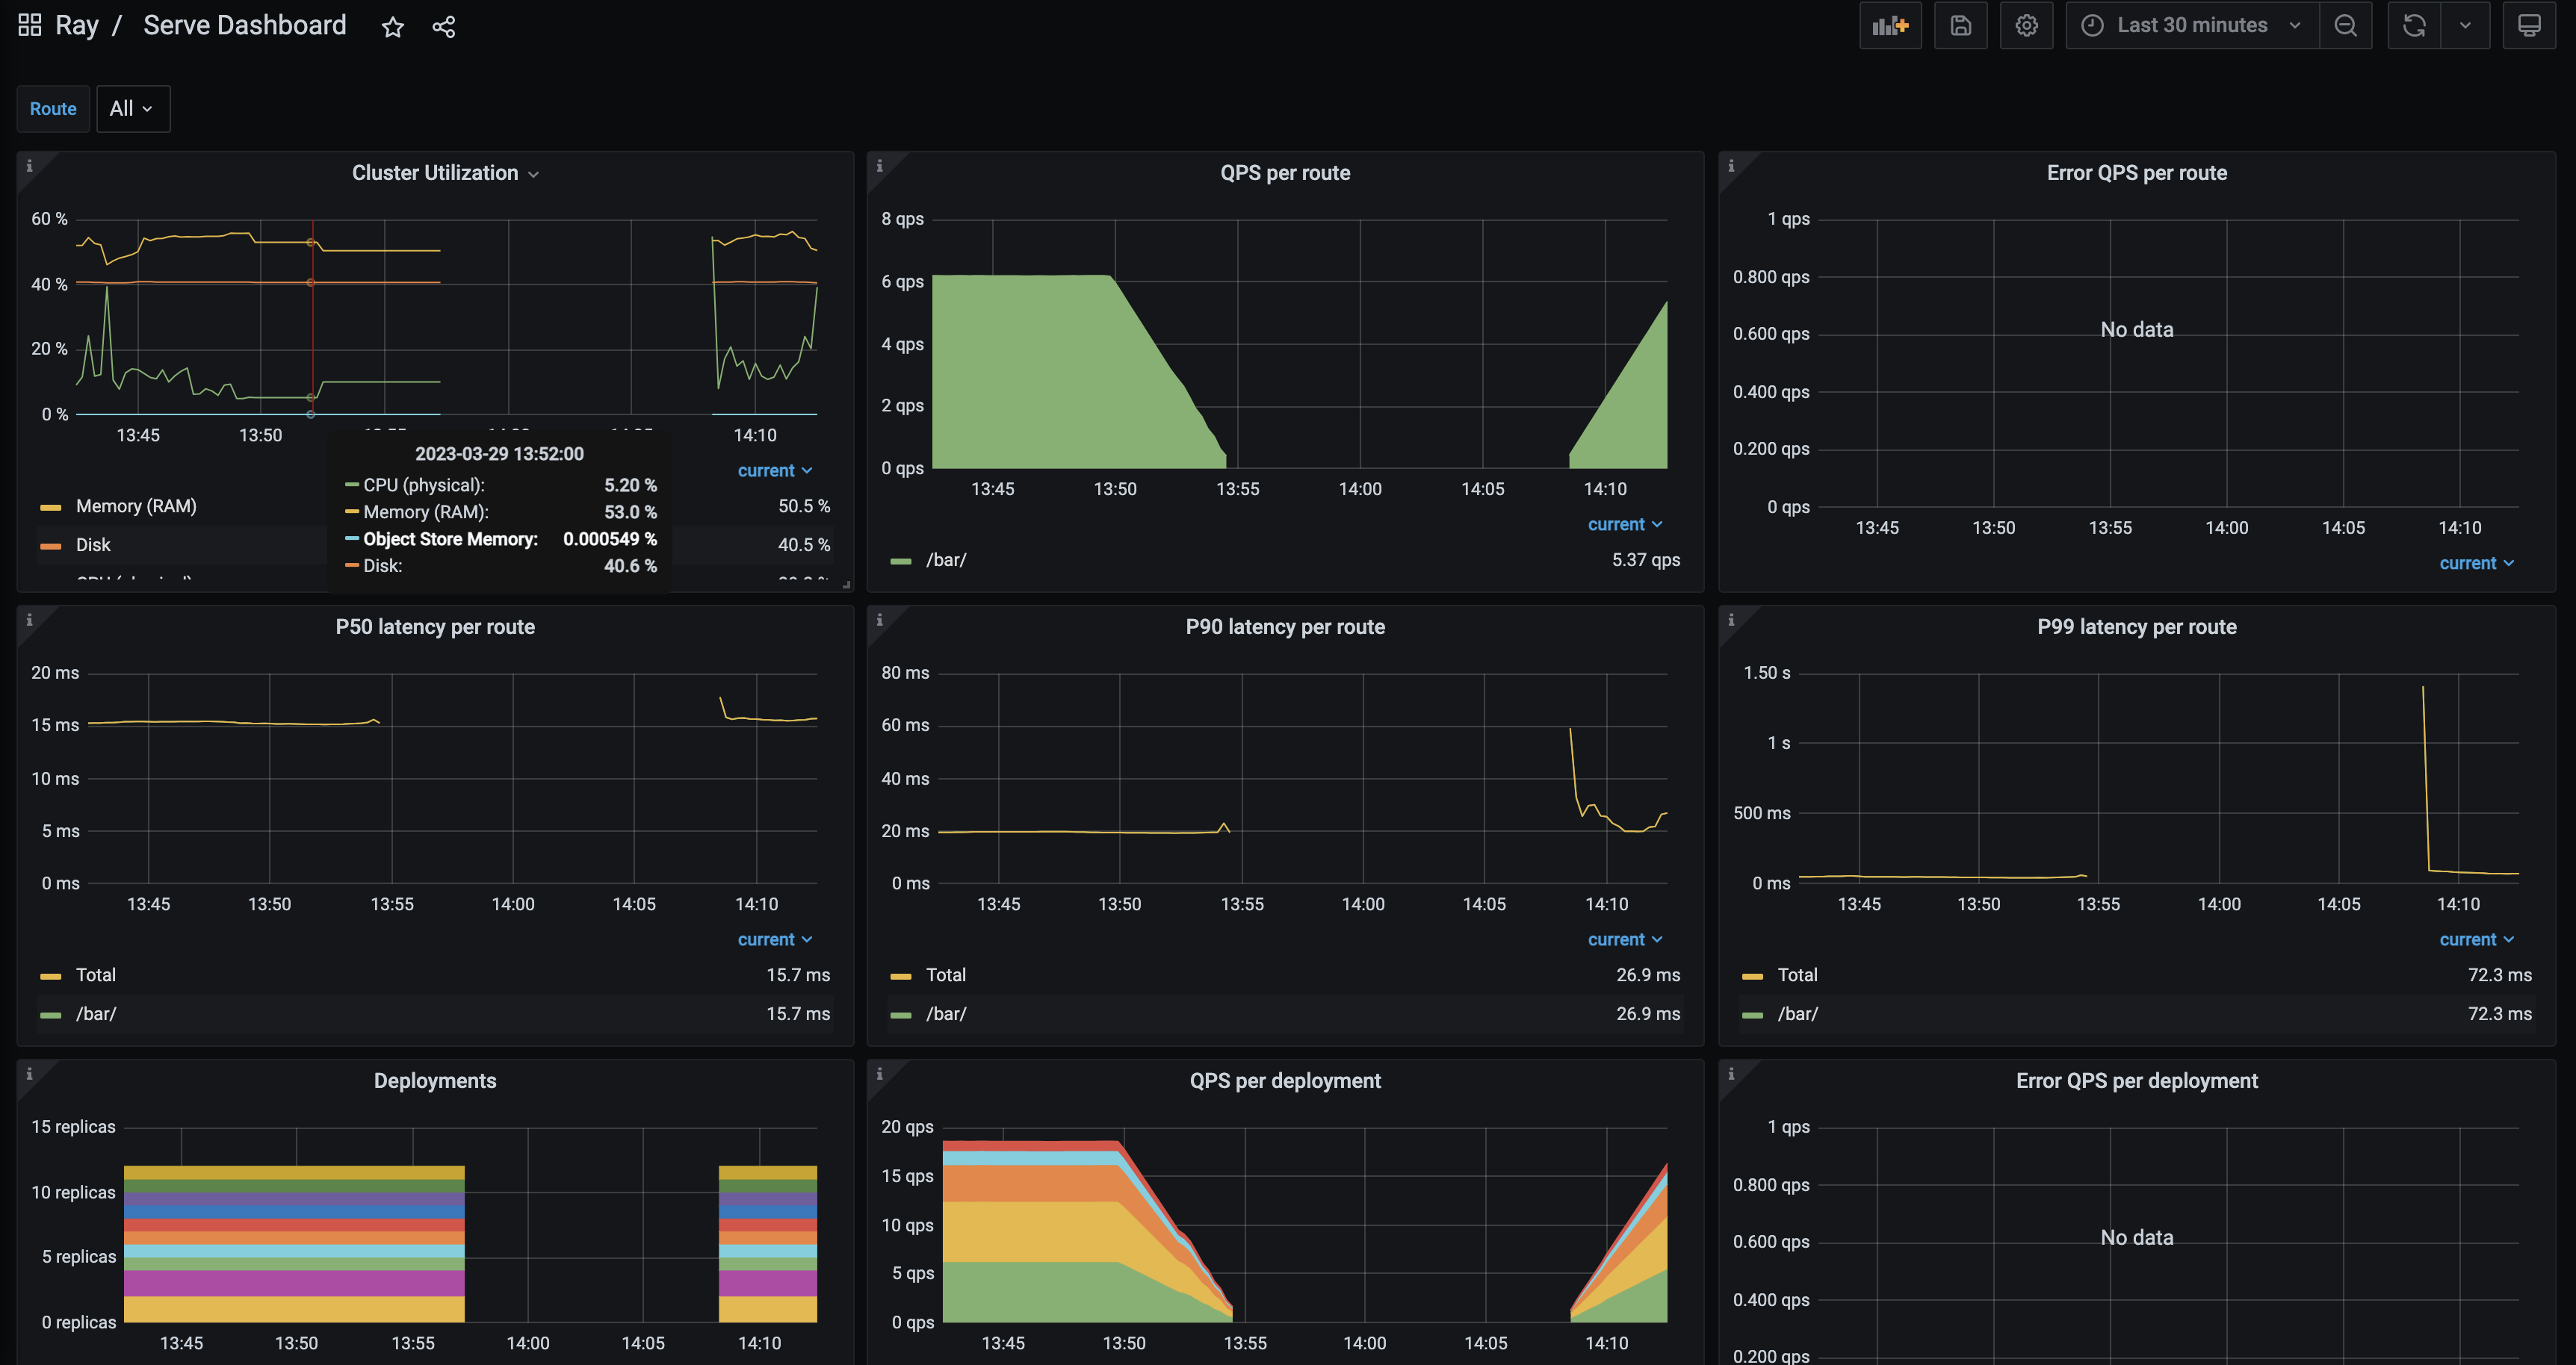2576x1365 pixels.
Task: Star the Serve Dashboard as favorite
Action: point(392,27)
